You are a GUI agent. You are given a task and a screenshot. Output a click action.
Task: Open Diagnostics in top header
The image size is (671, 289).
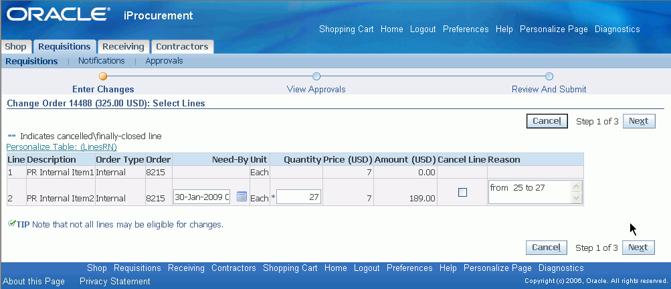(x=617, y=29)
